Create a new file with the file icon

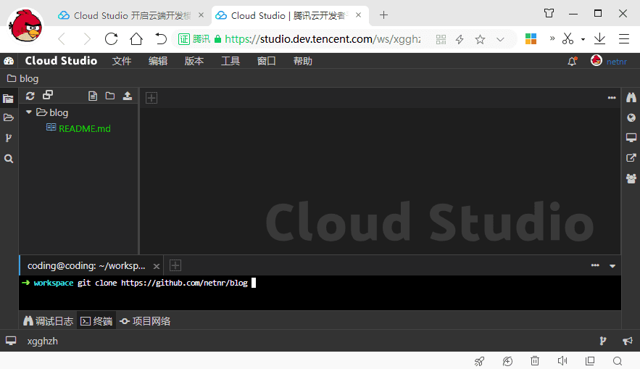pos(92,96)
